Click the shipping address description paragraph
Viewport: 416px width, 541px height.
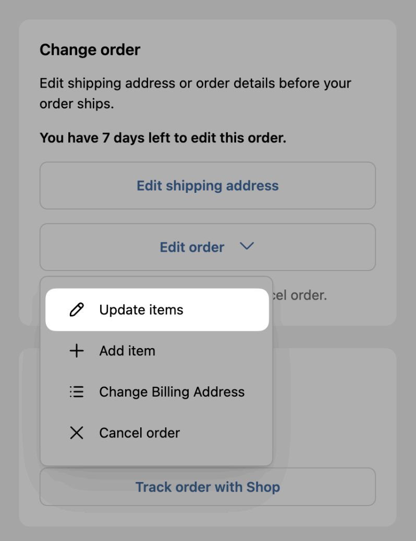coord(195,93)
